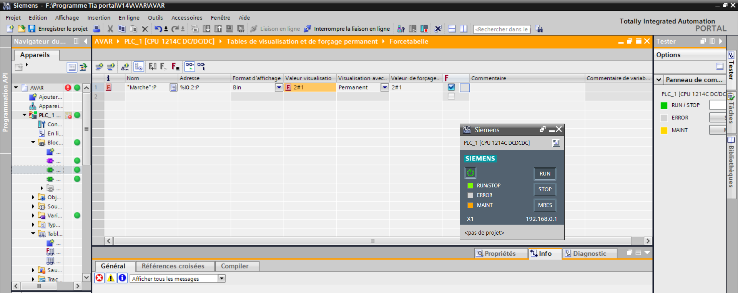Open the Format d'affichage Bin dropdown
The height and width of the screenshot is (293, 738).
pyautogui.click(x=279, y=88)
